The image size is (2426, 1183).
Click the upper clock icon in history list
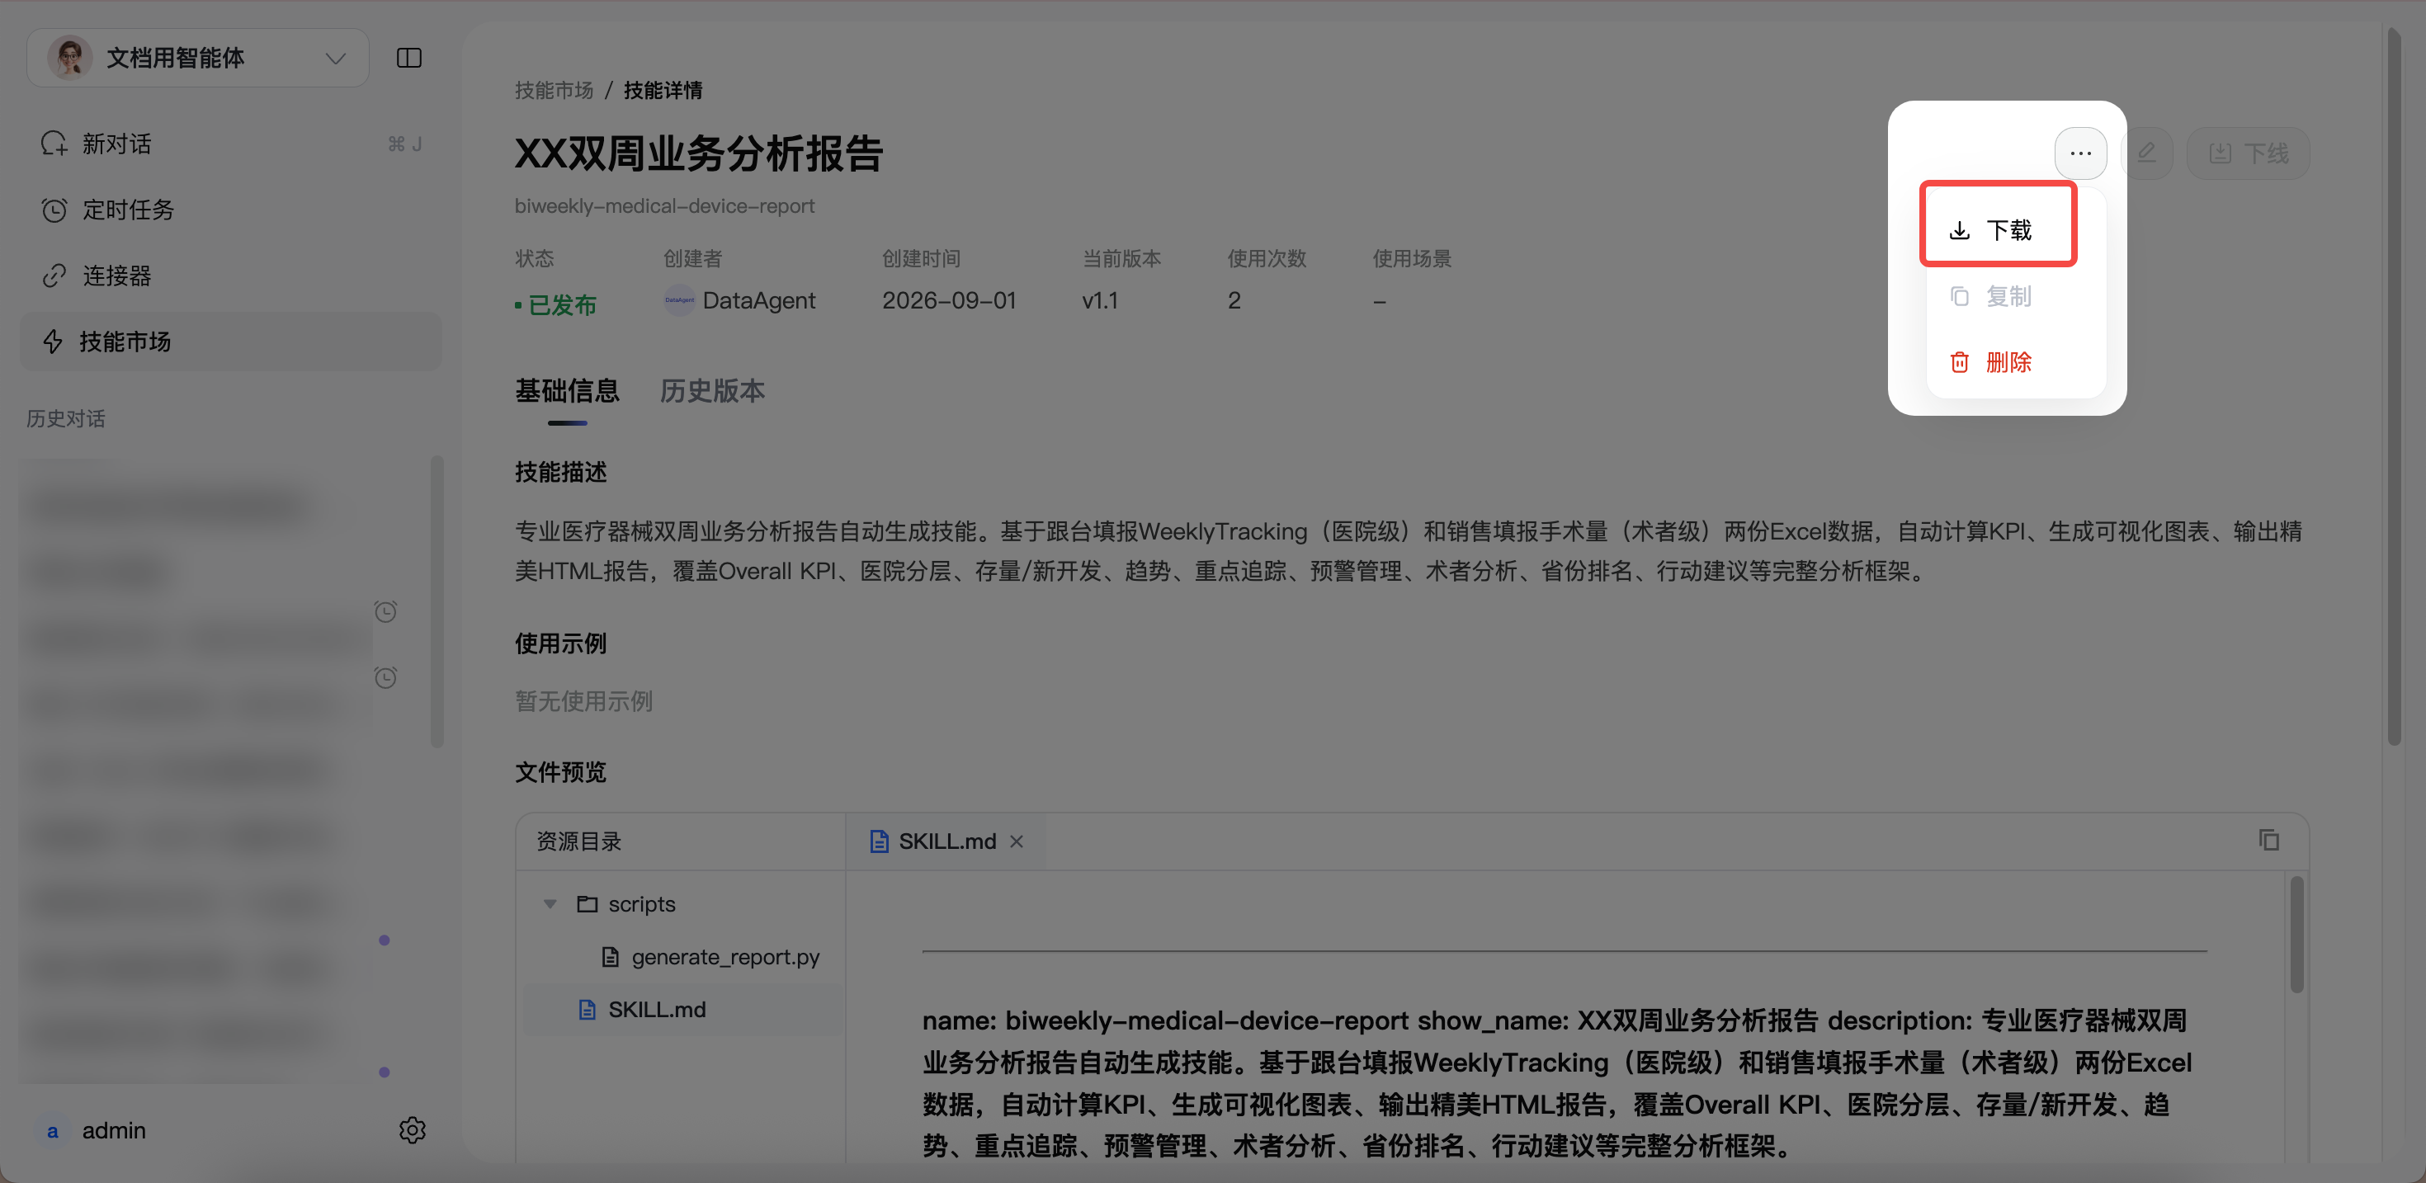click(385, 612)
